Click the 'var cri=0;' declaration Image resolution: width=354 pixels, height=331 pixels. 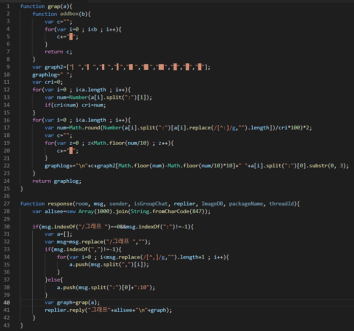(47, 82)
